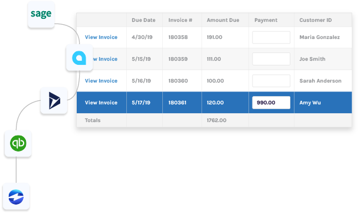Click the payment field for Sarah Anderson
Viewport: 360px width, 214px height.
[271, 81]
